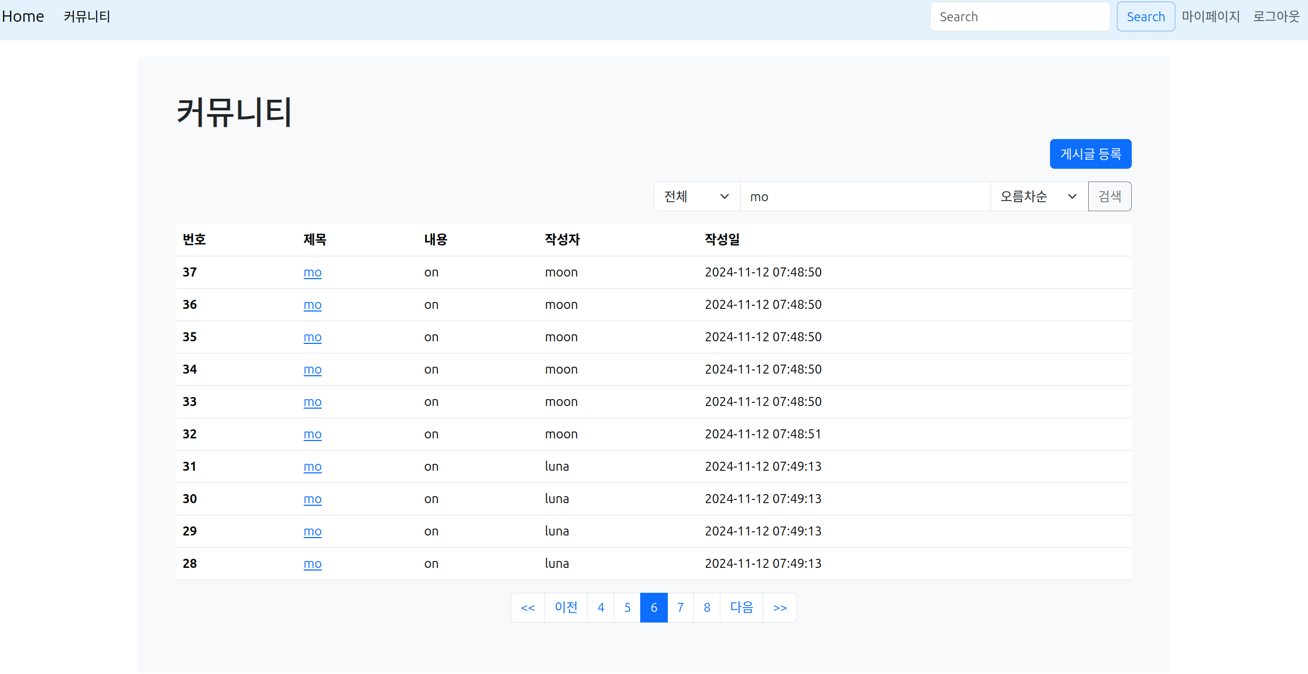
Task: Open post number 37 titled mo
Action: click(x=312, y=272)
